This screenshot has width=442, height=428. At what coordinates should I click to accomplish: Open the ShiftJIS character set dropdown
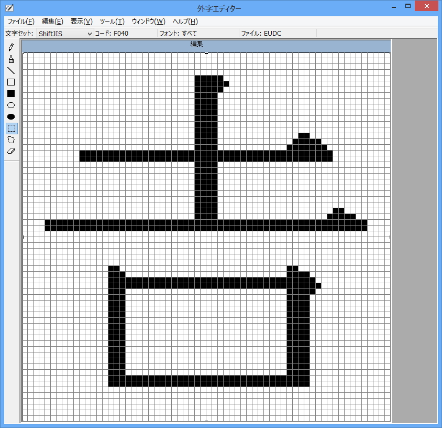click(65, 34)
